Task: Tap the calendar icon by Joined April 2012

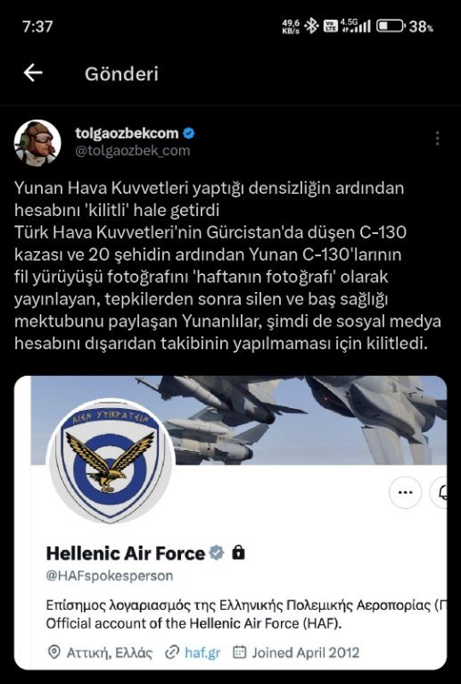Action: coord(239,652)
